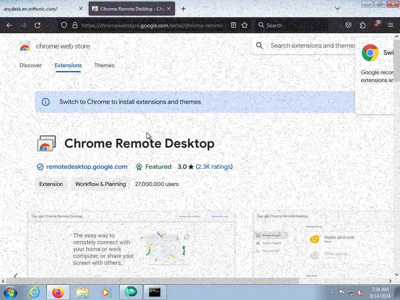Open the first Chrome Remote Desktop screenshot

pos(131,245)
